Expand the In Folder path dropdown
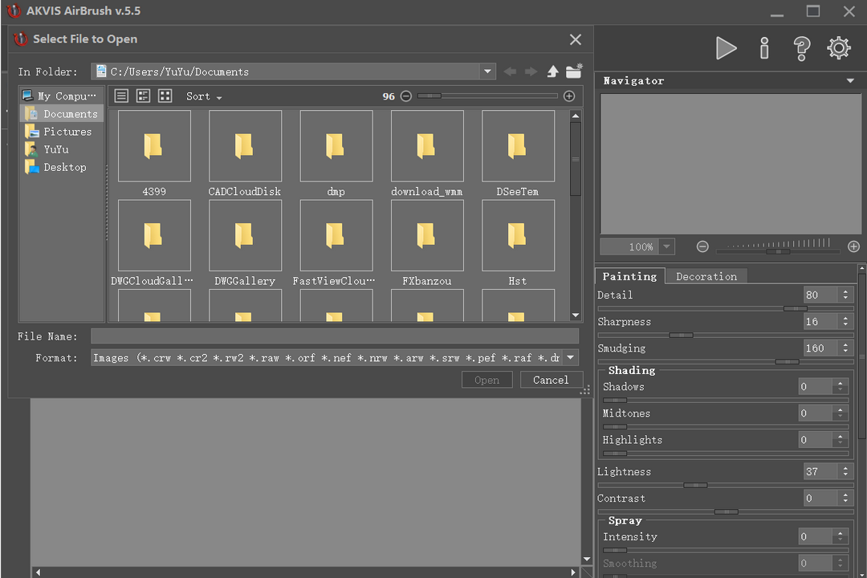This screenshot has width=867, height=578. (x=487, y=71)
